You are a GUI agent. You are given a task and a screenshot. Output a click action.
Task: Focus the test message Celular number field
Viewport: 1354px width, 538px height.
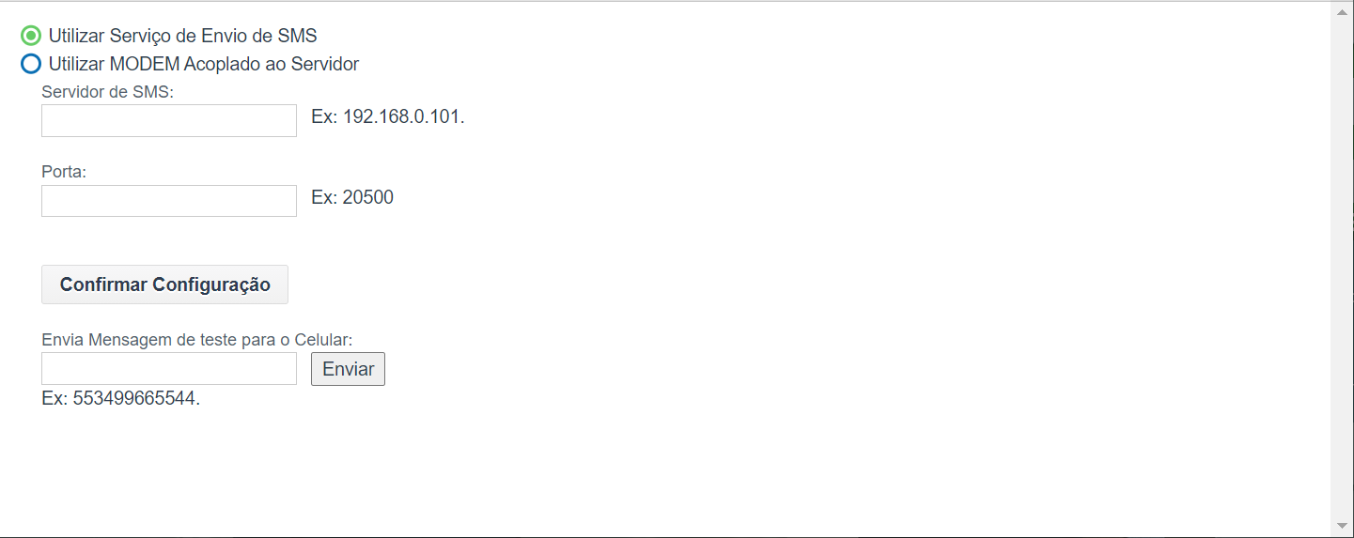169,369
